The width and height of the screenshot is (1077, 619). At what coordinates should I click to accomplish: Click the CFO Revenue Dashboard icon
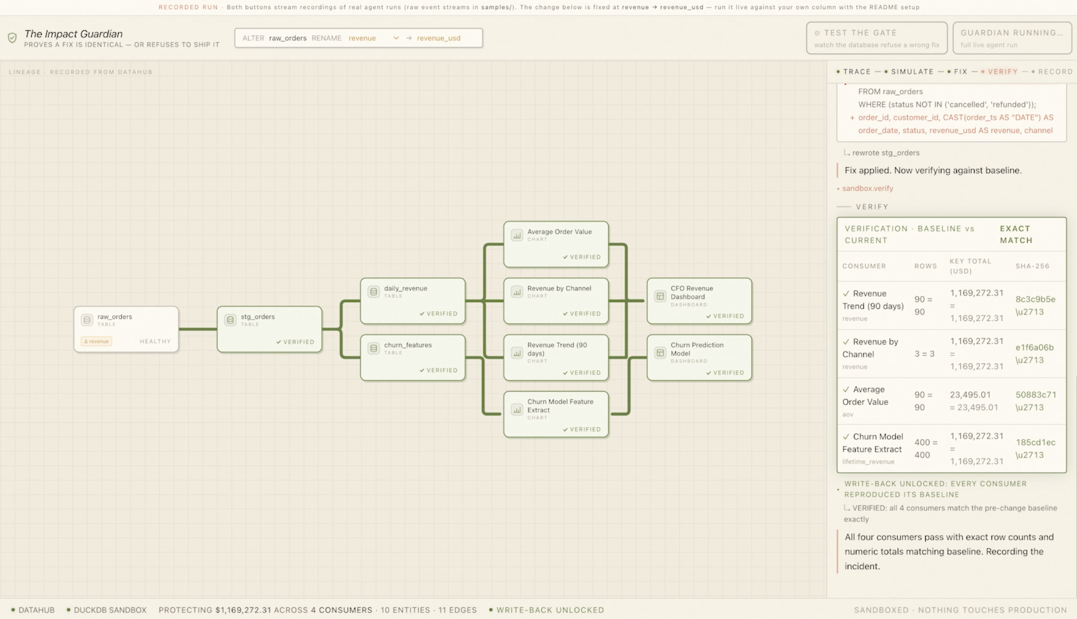tap(660, 296)
